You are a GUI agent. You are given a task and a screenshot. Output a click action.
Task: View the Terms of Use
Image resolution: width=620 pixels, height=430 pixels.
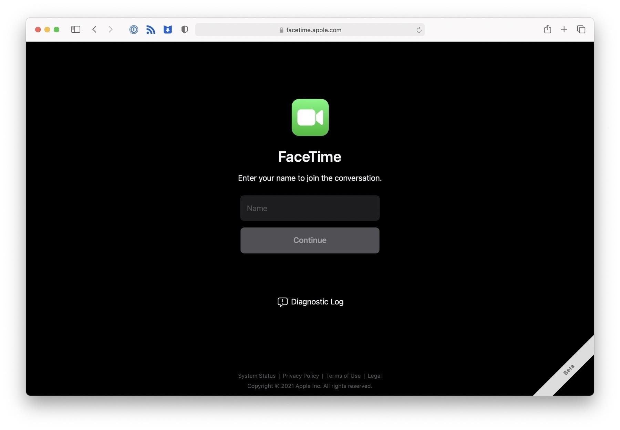343,376
